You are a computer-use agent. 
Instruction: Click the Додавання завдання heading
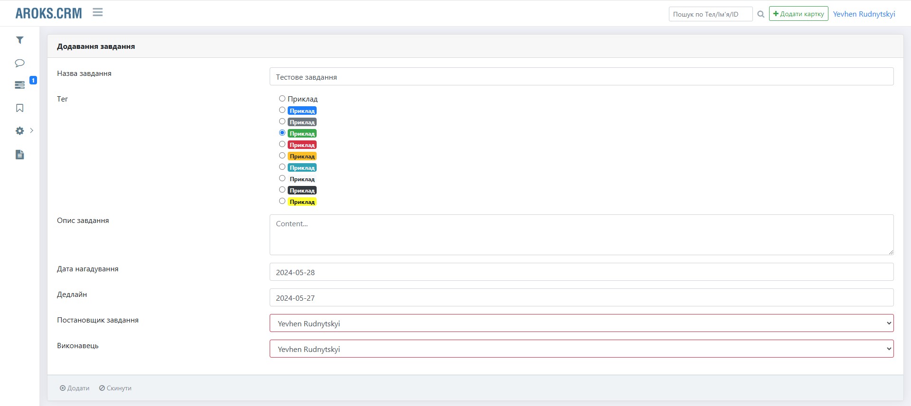click(96, 46)
